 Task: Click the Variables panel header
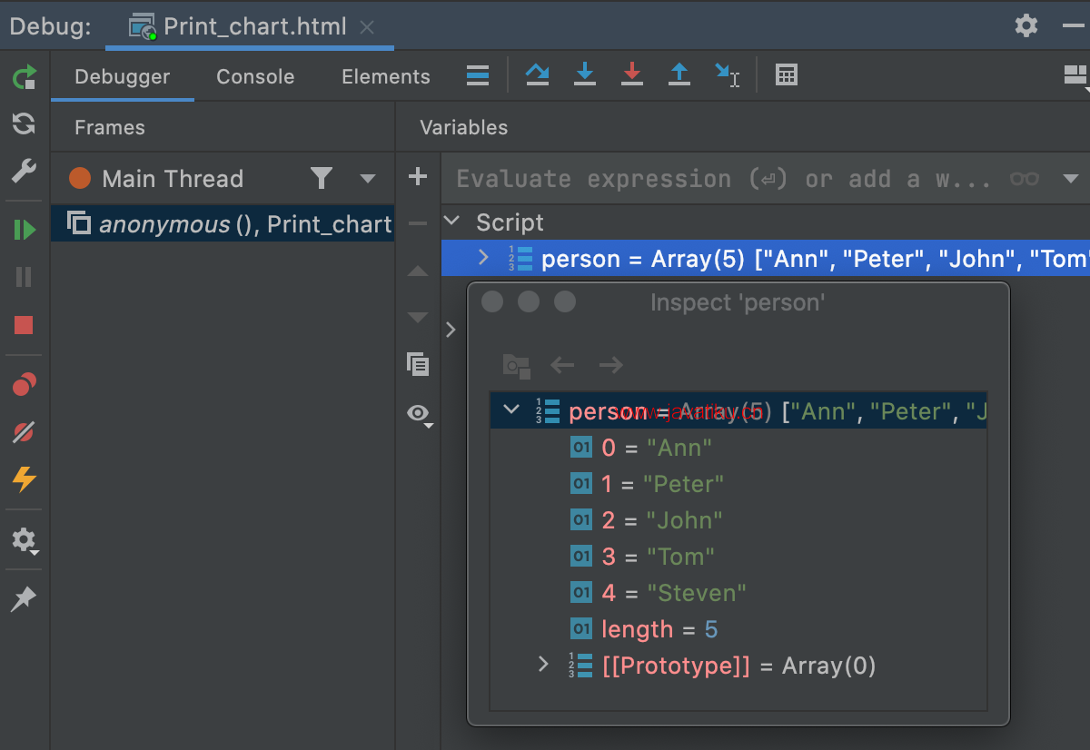(463, 128)
